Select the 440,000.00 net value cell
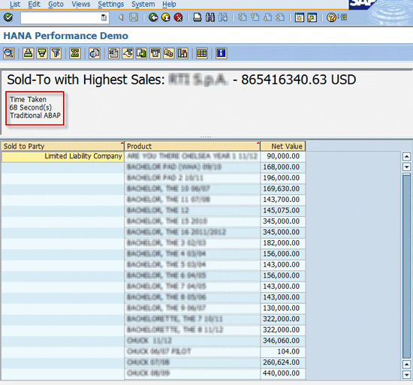413x385 pixels. coord(283,373)
